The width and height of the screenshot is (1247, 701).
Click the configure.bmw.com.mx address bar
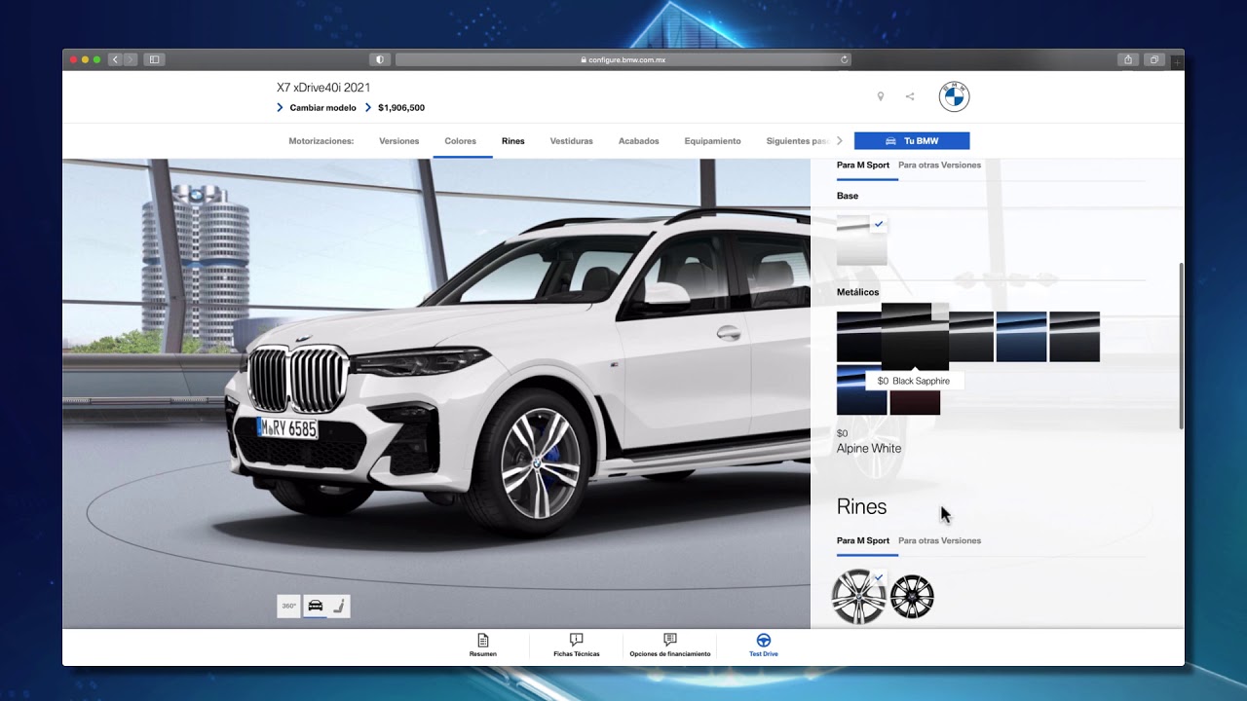(x=623, y=59)
